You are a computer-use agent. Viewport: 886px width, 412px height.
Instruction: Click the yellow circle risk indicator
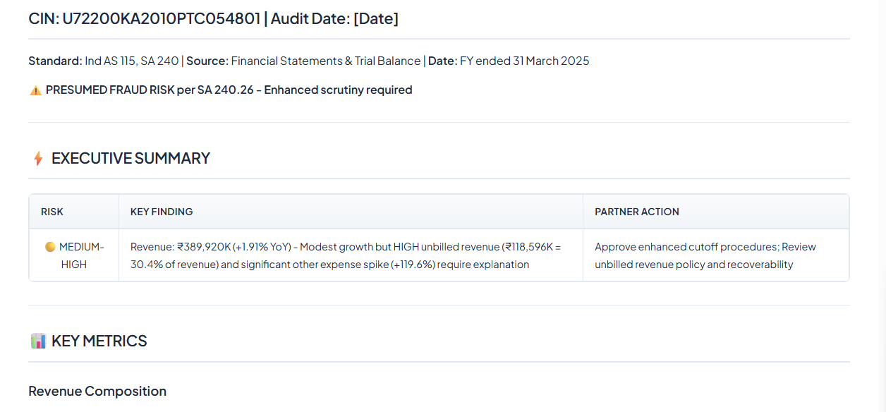pyautogui.click(x=50, y=247)
